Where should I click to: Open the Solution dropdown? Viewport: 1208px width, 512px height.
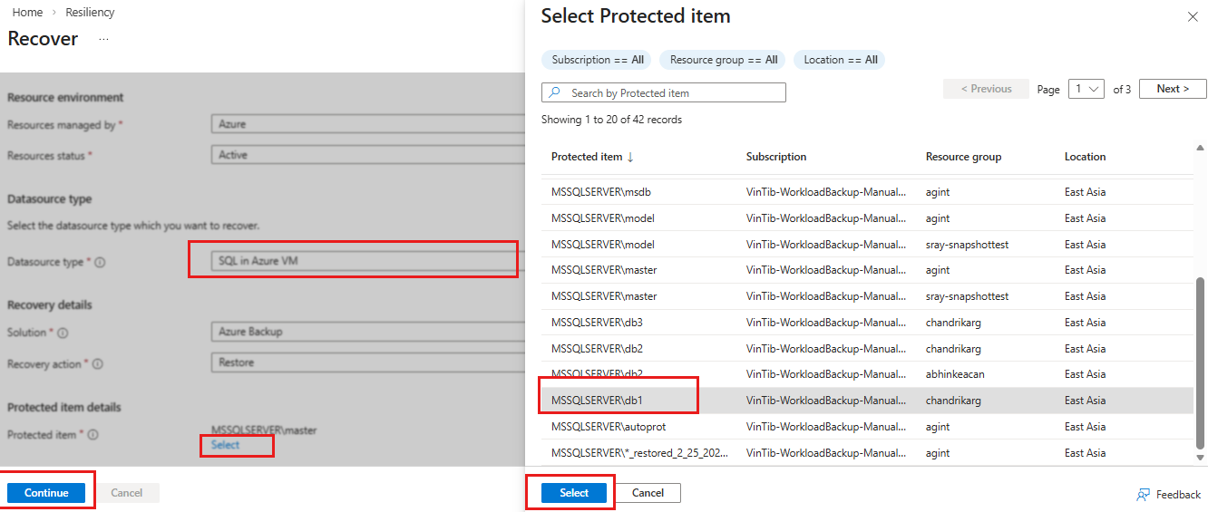[x=367, y=332]
